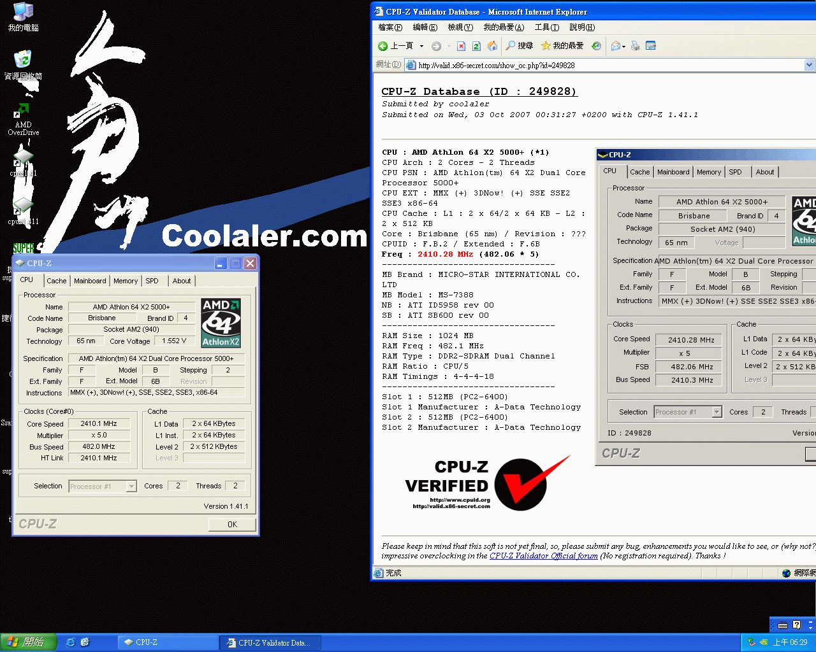Click the second Quick Launch browser icon

(x=85, y=642)
